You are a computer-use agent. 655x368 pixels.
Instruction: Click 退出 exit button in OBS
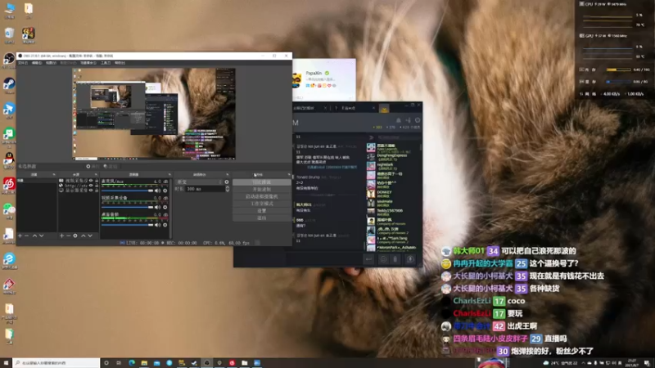(261, 218)
